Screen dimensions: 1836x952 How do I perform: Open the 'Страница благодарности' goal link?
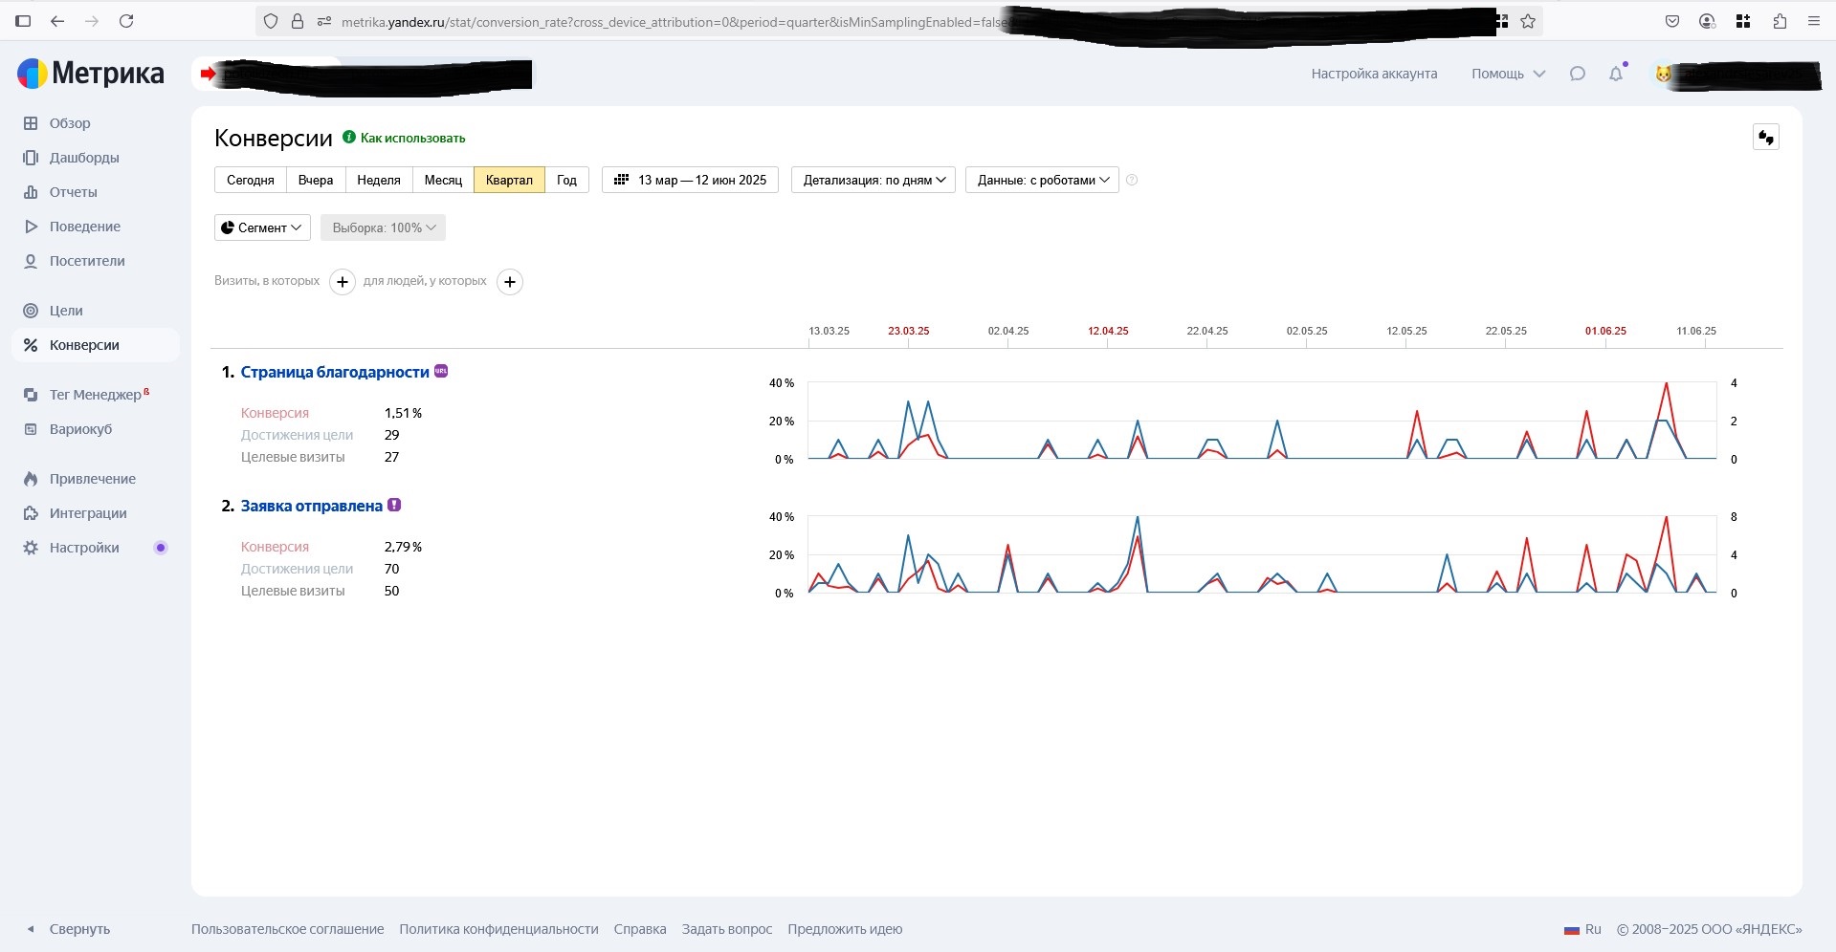(x=335, y=372)
